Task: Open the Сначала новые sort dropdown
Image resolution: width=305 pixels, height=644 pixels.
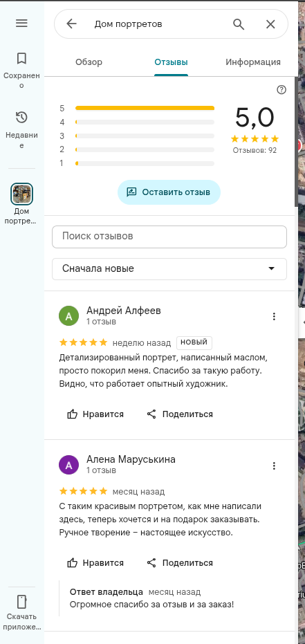Action: pos(169,269)
